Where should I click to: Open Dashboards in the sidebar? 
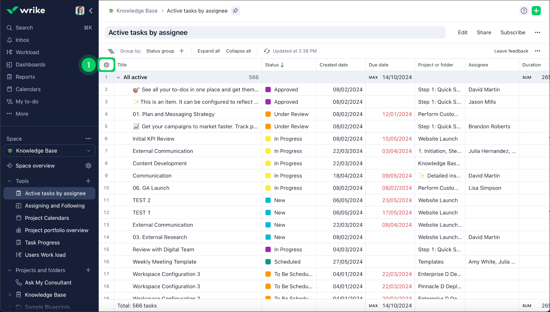tap(31, 65)
